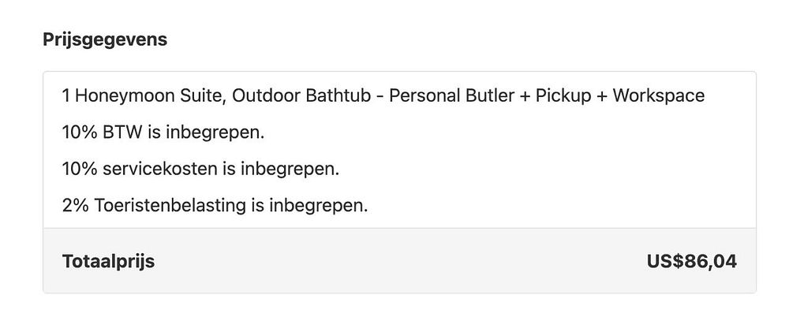Click the Outdoor Bathtub text
789x328 pixels.
[301, 95]
